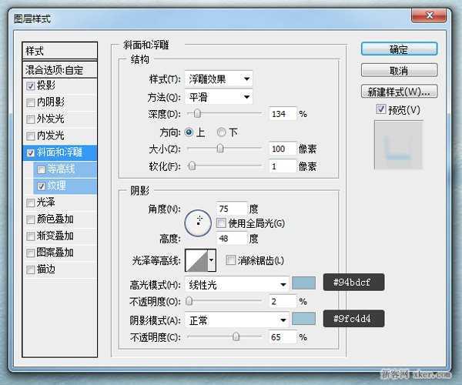The height and width of the screenshot is (385, 462).
Task: Select 混合选项:自定 blending options
Action: tap(59, 70)
